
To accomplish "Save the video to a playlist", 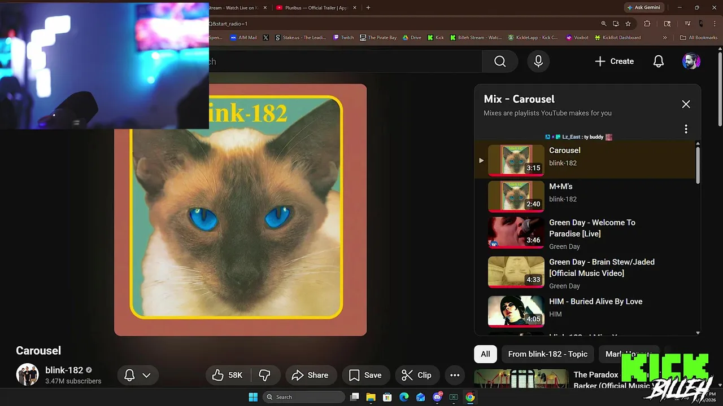I will pyautogui.click(x=365, y=375).
